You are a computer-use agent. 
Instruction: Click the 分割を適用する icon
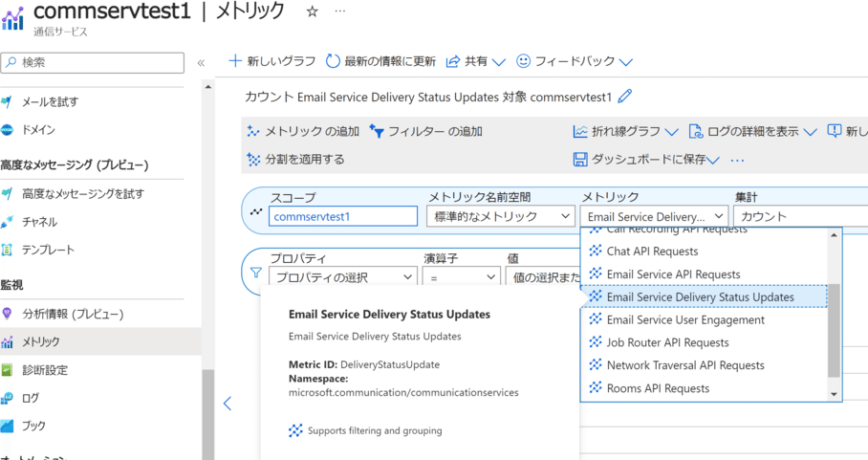tap(253, 160)
